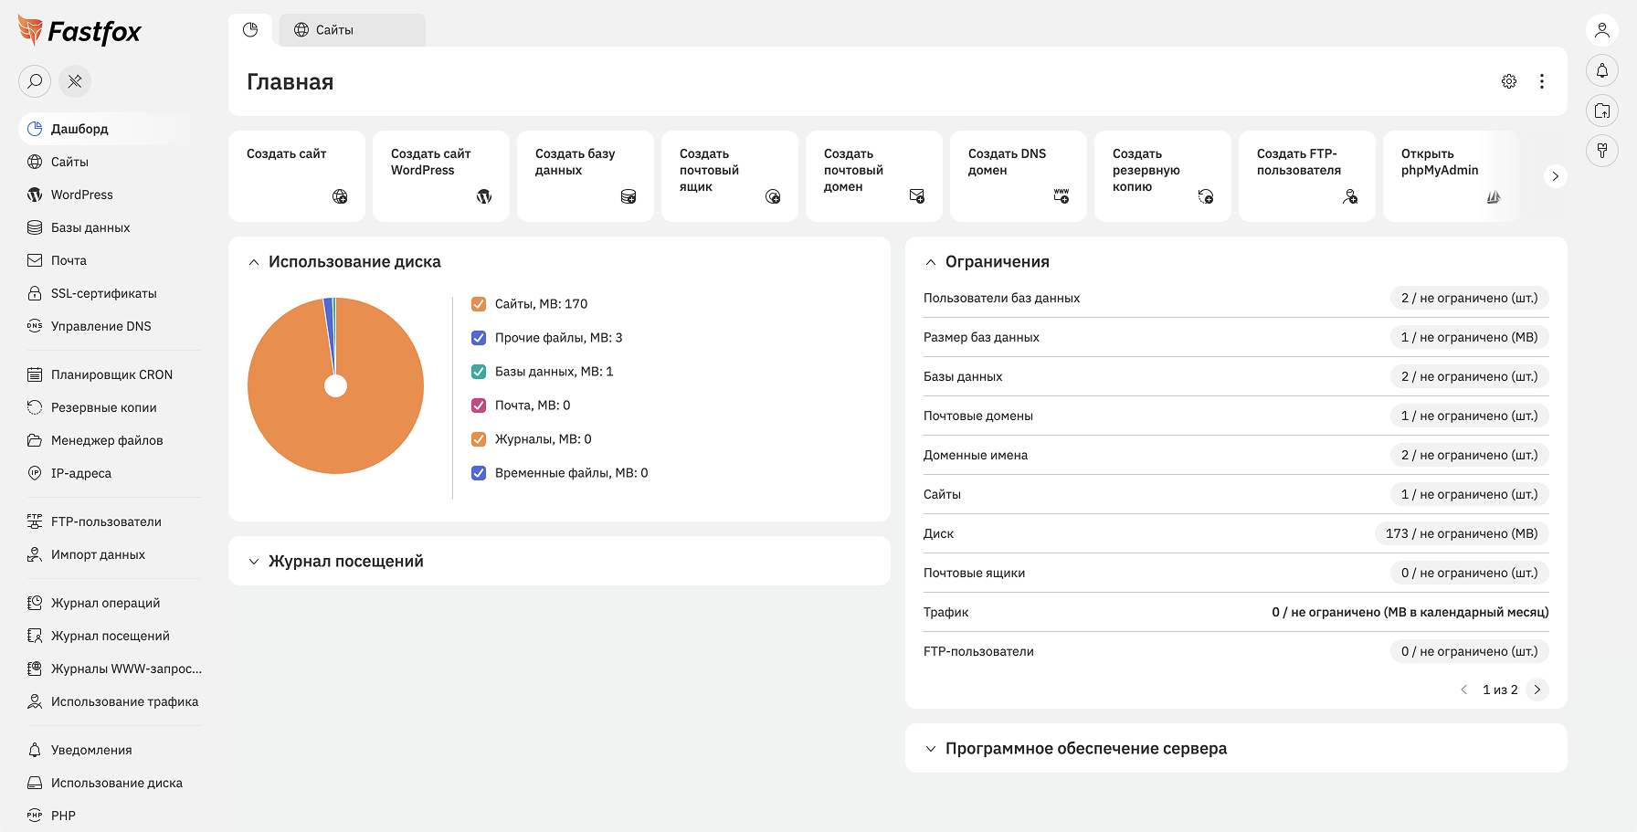Switch to the Сайты tab
The image size is (1637, 832).
352,30
